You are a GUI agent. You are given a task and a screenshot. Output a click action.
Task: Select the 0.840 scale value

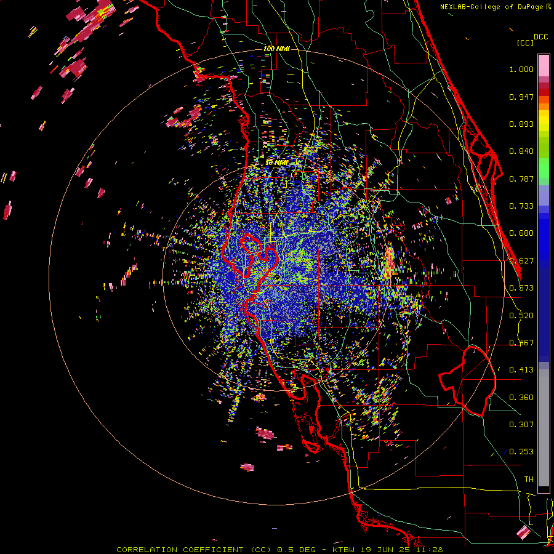pyautogui.click(x=521, y=151)
